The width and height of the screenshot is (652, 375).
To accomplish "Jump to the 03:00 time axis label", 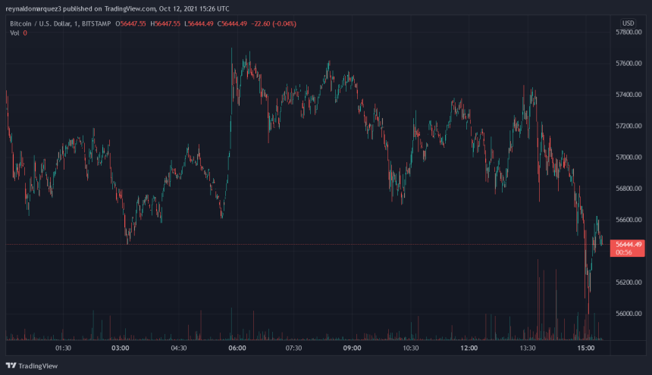I will click(x=121, y=348).
